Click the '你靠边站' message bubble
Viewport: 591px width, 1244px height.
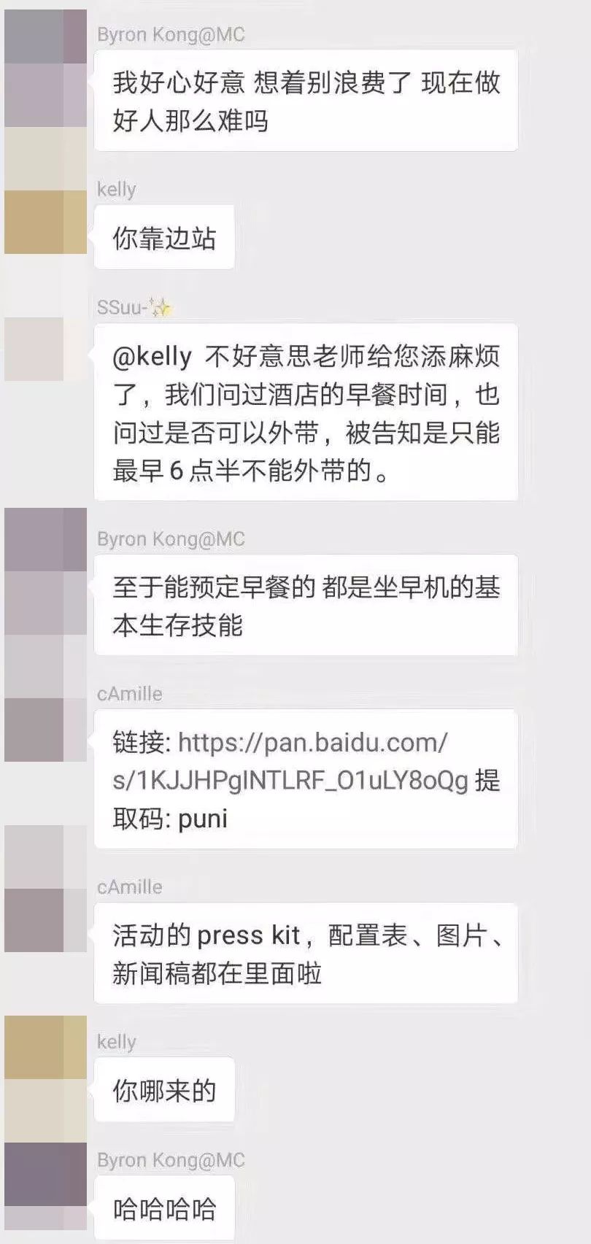[x=164, y=238]
